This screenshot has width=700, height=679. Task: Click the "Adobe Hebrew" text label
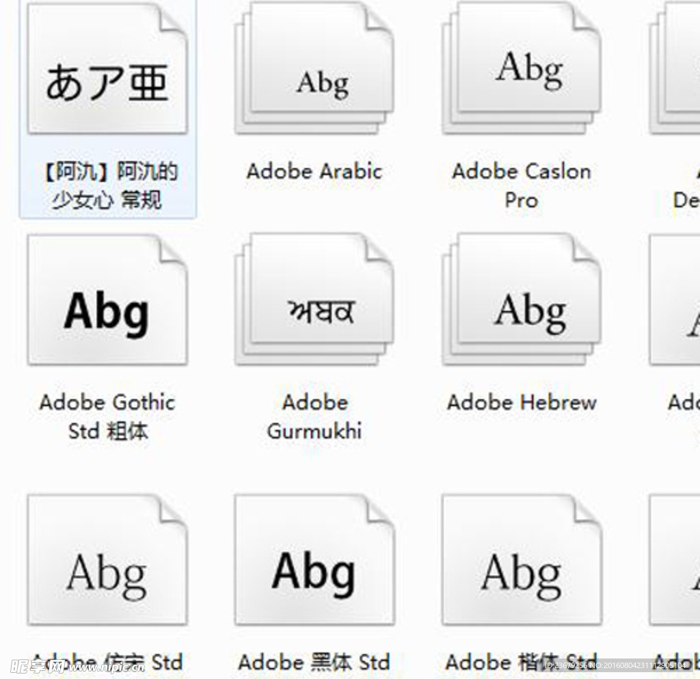coord(522,402)
